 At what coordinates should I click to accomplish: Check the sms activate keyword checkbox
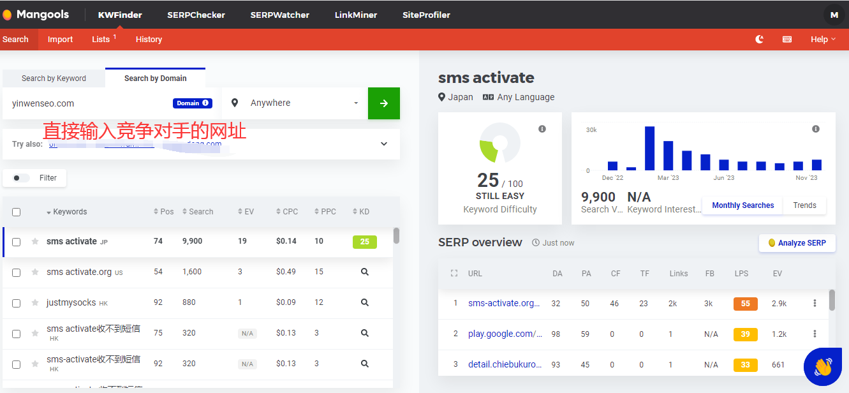click(17, 242)
